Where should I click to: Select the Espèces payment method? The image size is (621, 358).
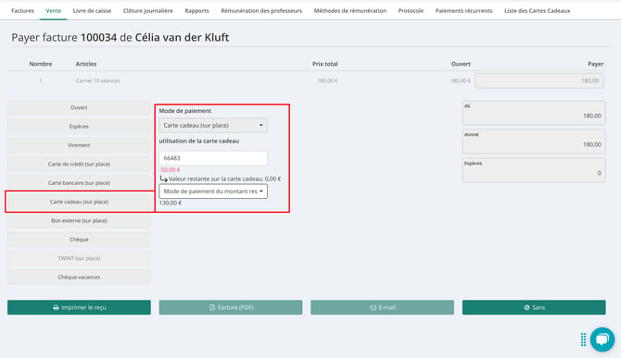pyautogui.click(x=79, y=127)
